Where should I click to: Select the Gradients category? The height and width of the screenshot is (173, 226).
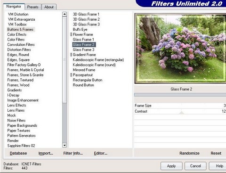(15, 90)
